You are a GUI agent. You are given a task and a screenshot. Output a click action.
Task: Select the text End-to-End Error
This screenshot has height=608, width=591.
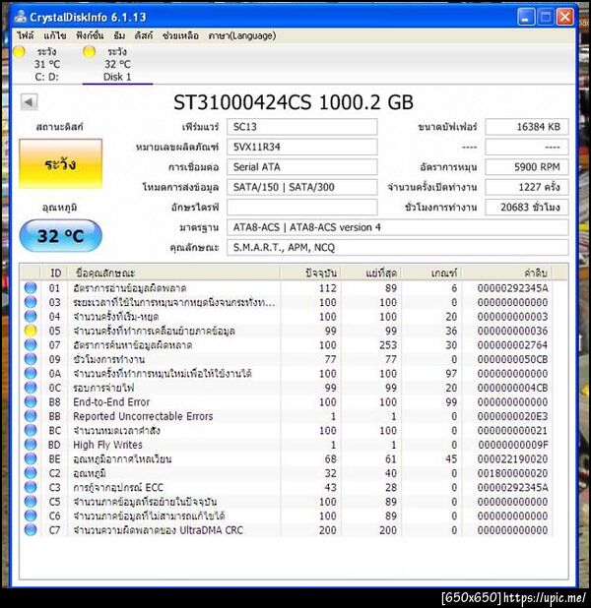coord(111,401)
